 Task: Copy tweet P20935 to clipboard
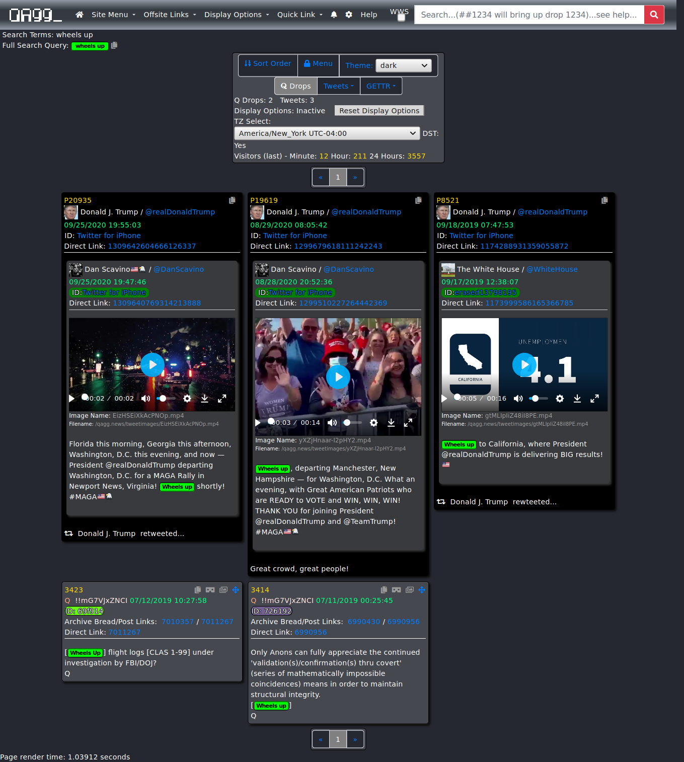(232, 200)
